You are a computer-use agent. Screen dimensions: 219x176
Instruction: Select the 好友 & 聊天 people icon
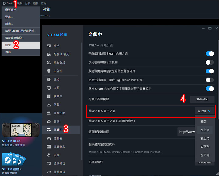(x=49, y=54)
